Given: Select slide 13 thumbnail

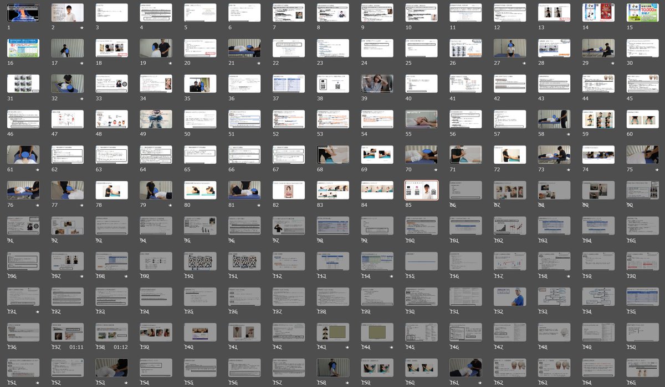Looking at the screenshot, I should (554, 13).
